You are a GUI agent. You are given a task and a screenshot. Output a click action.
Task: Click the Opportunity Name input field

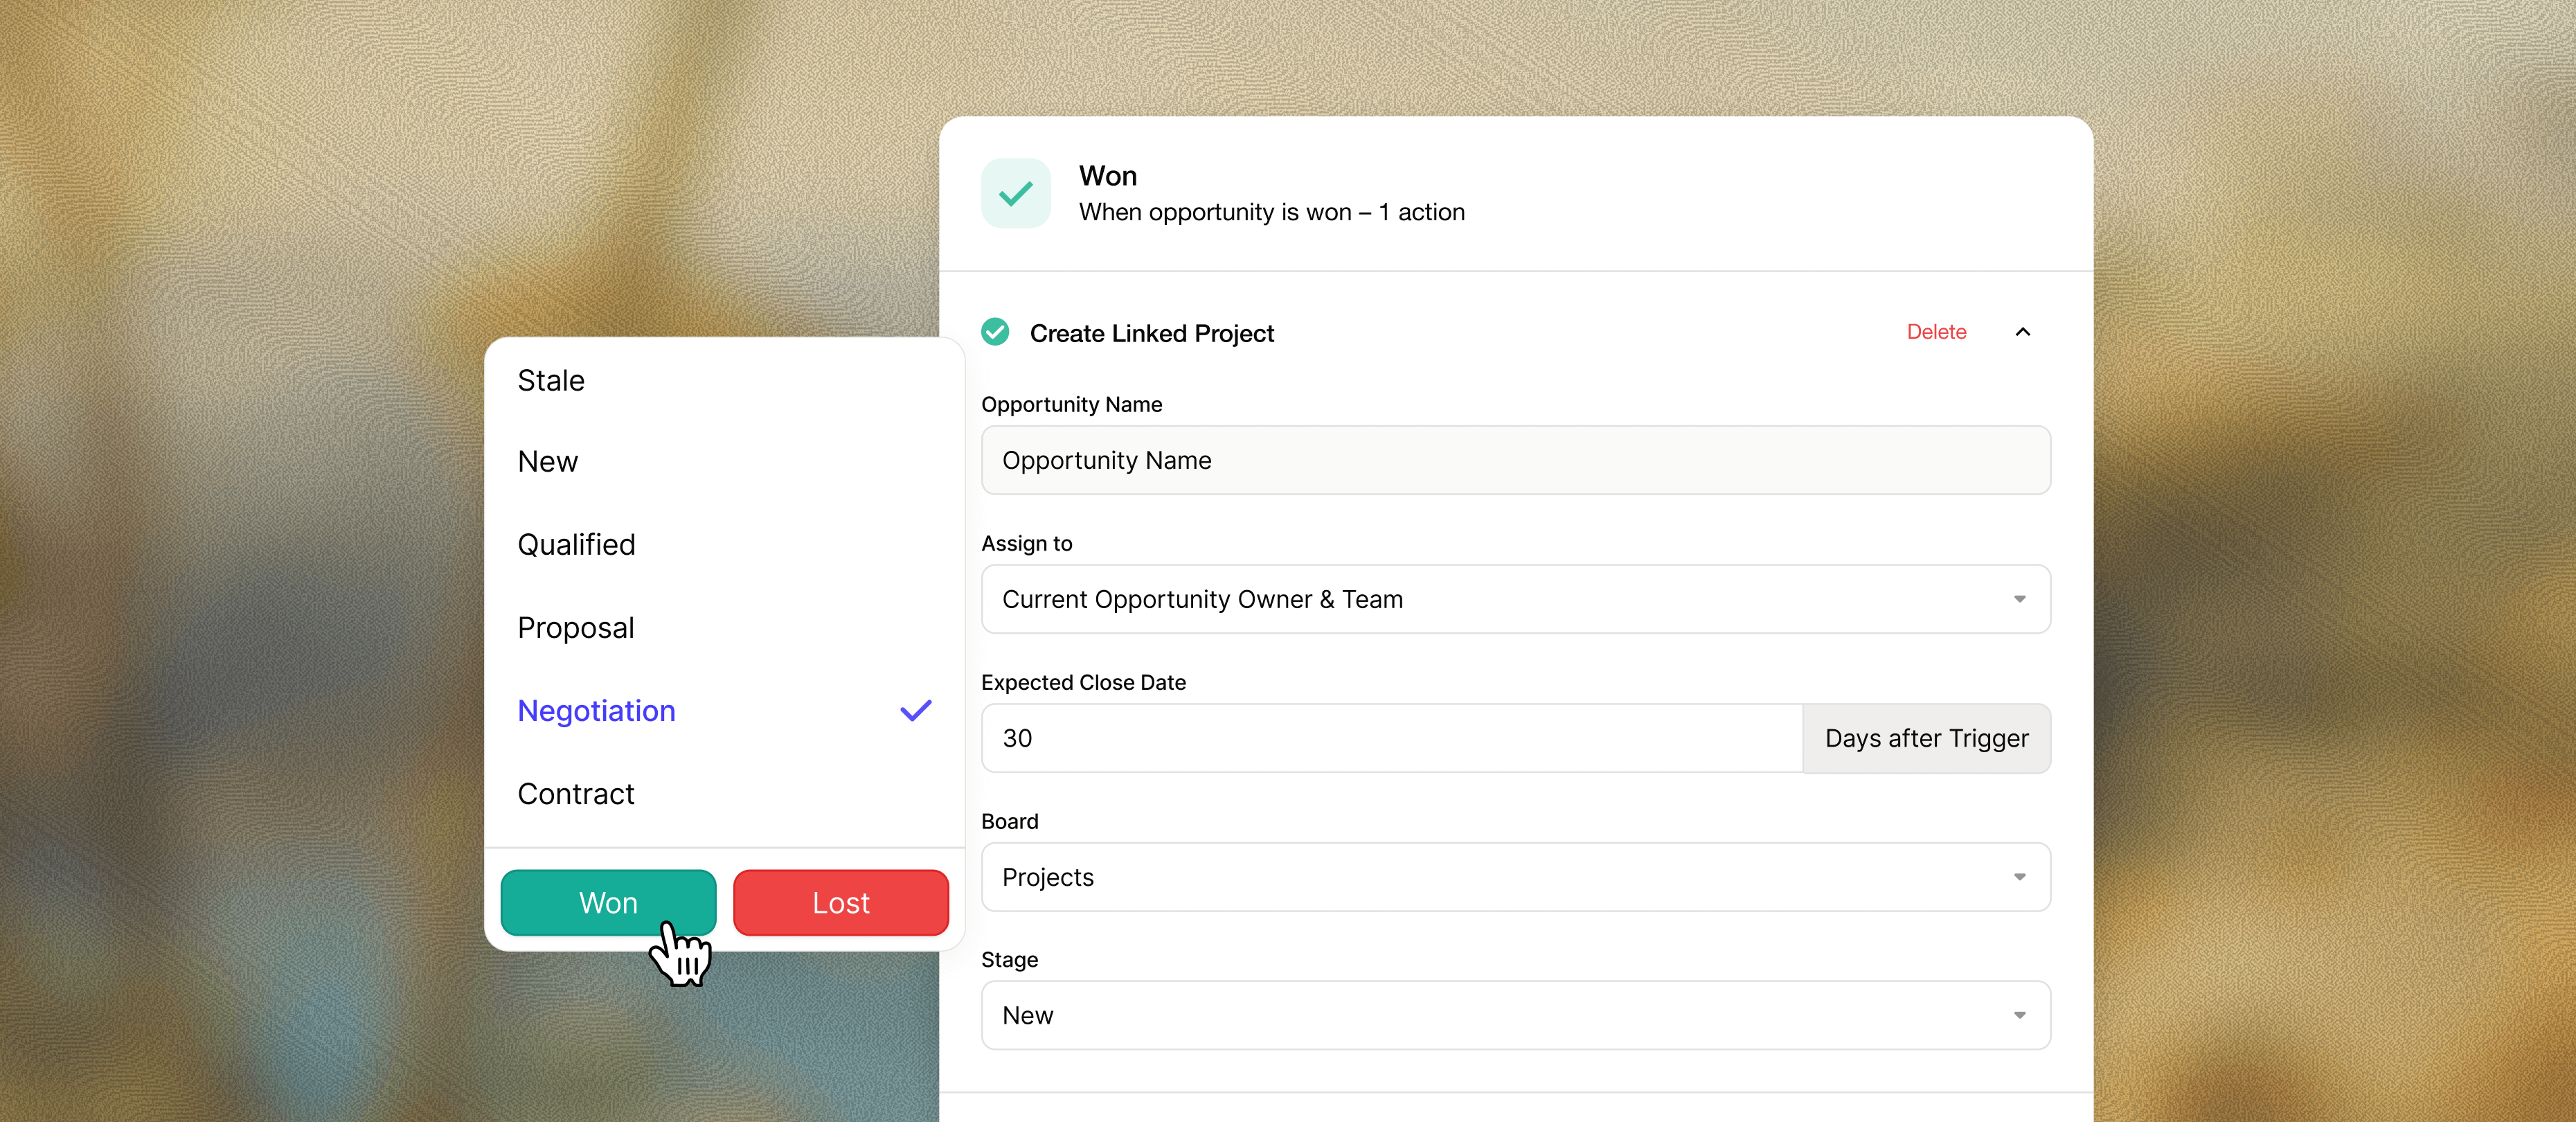pos(1515,460)
